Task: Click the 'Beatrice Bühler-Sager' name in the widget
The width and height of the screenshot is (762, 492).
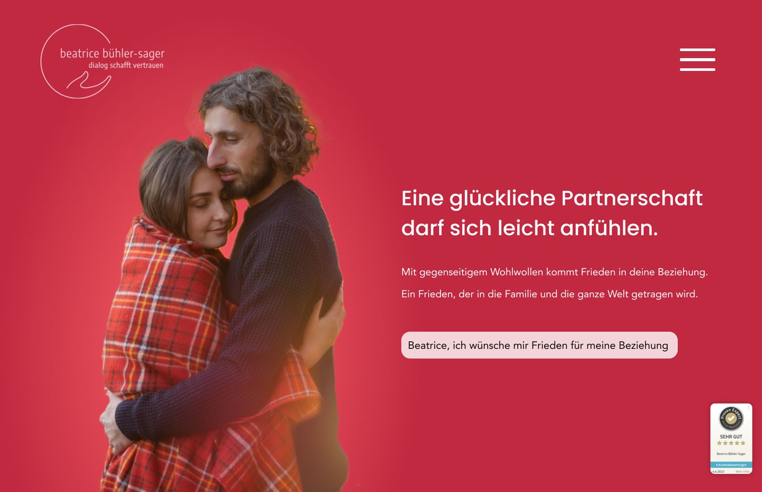Action: pos(731,454)
